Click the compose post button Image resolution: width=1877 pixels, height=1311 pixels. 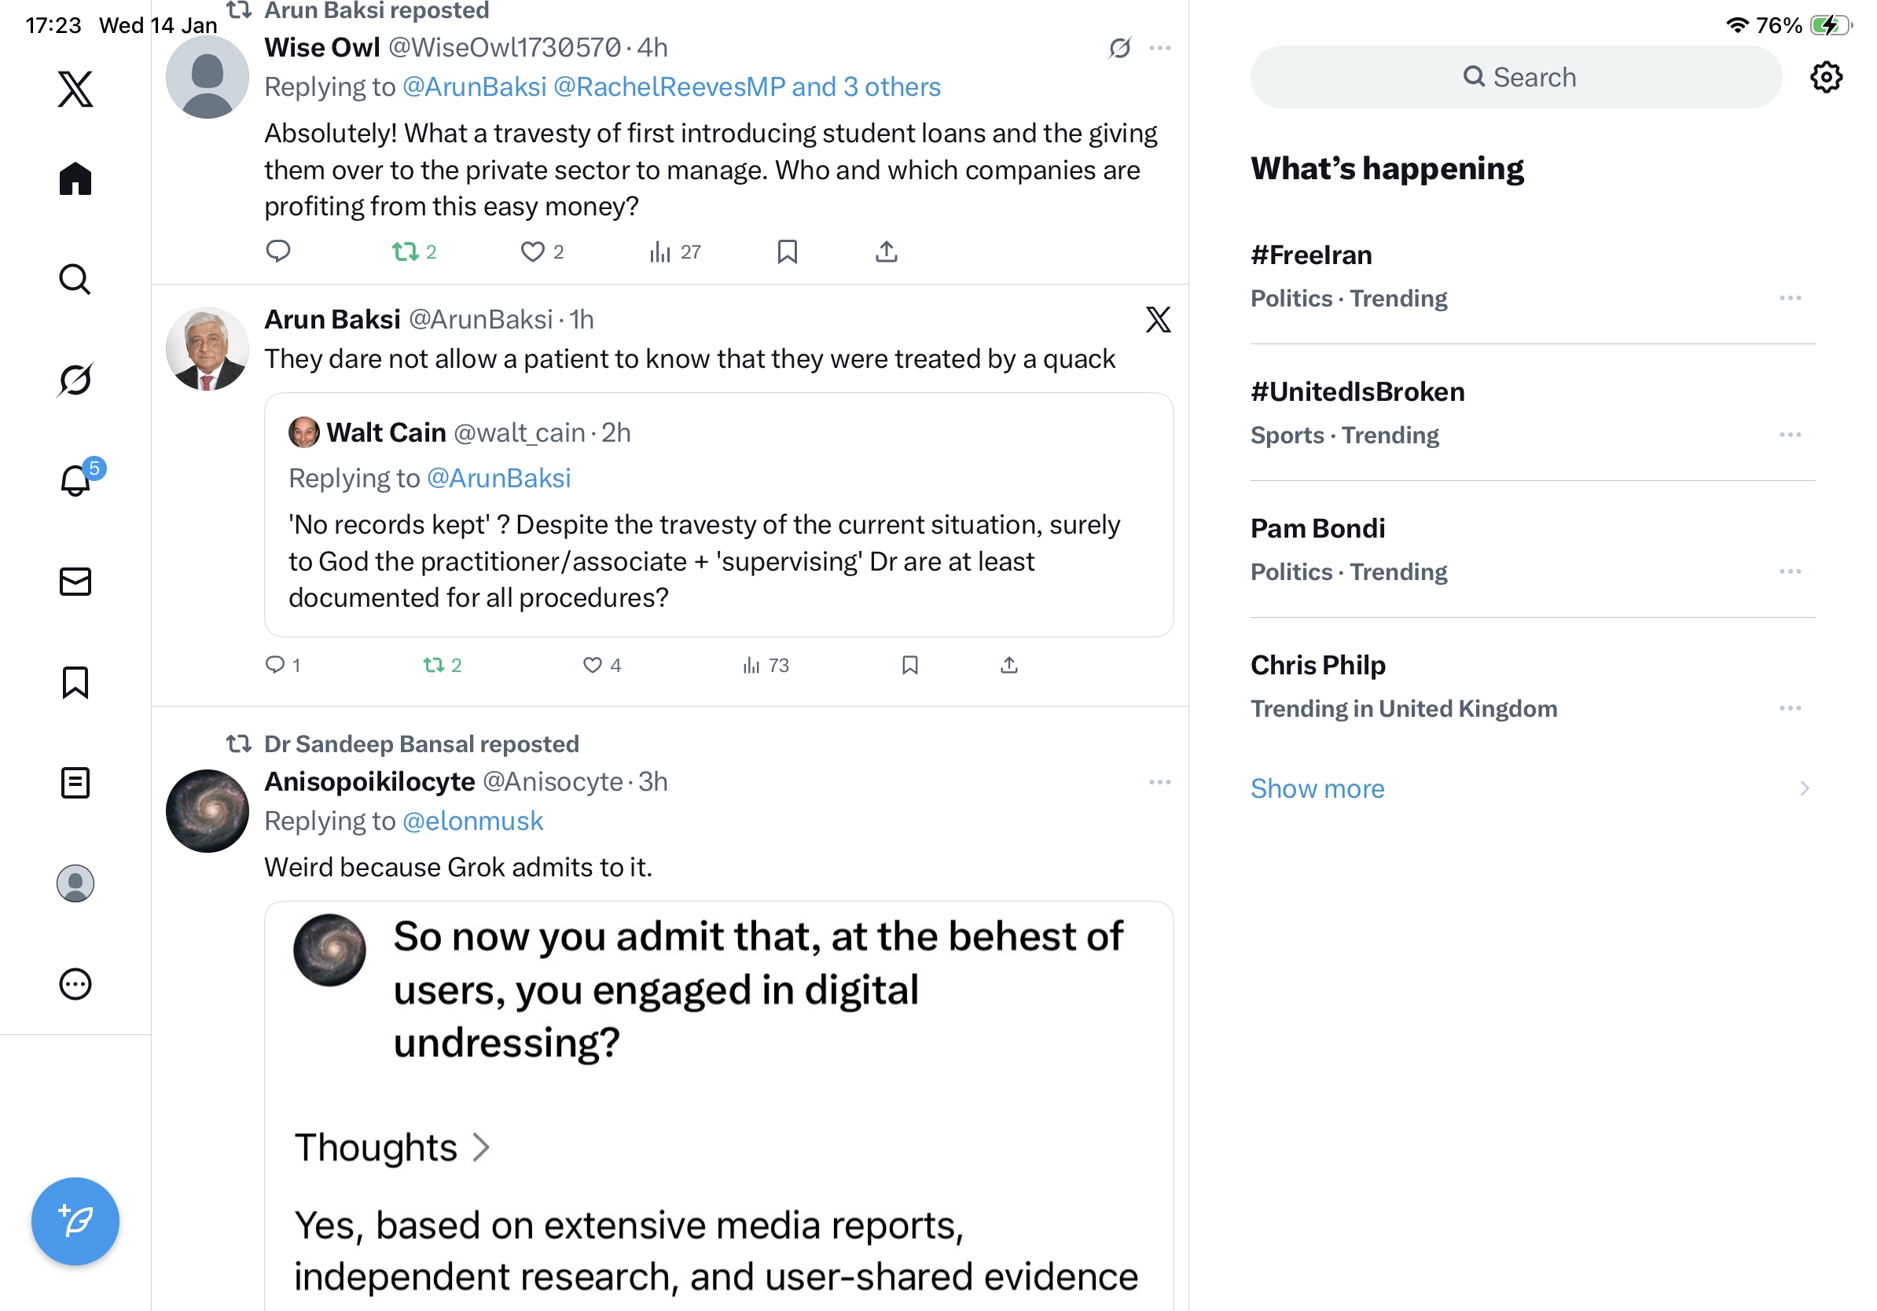click(75, 1221)
